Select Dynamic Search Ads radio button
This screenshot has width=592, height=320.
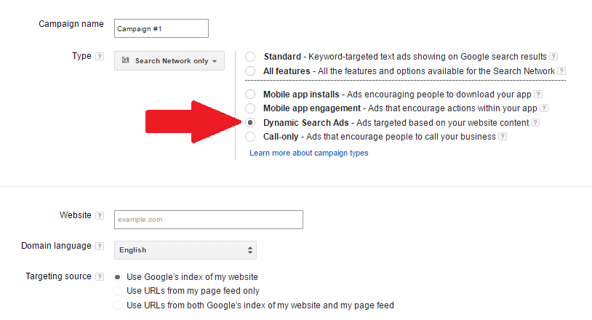(250, 123)
